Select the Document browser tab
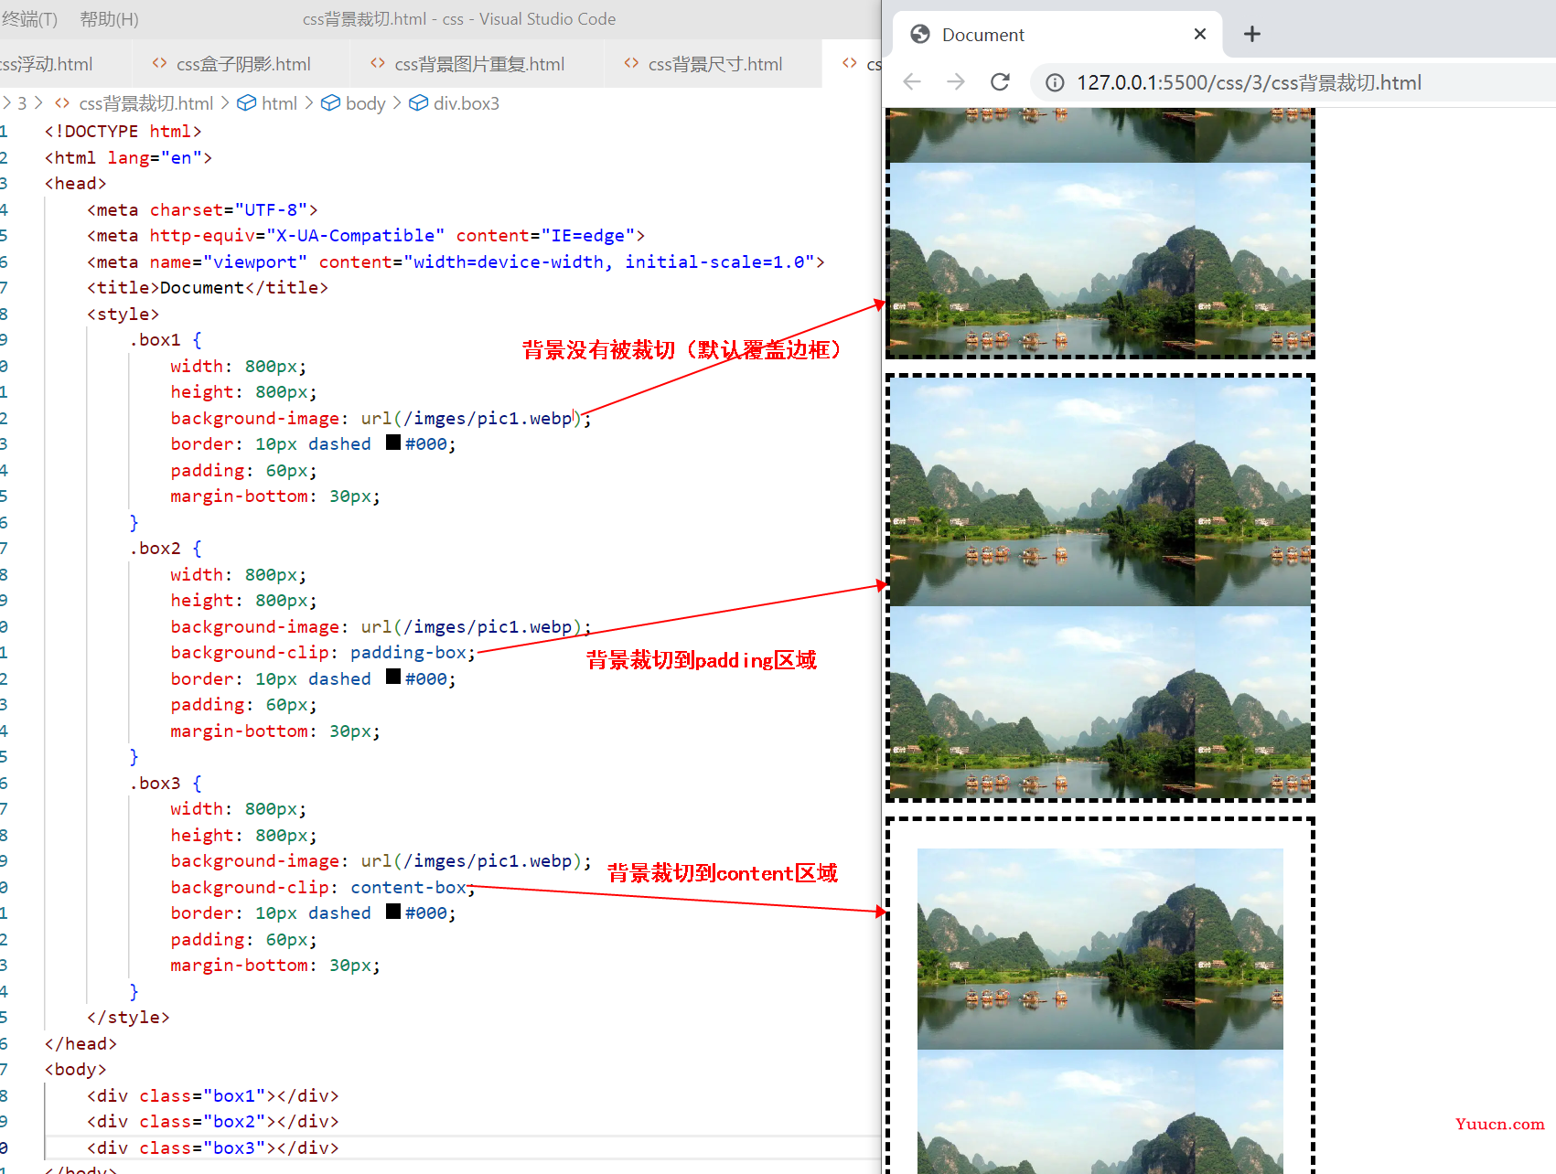 tap(1057, 35)
